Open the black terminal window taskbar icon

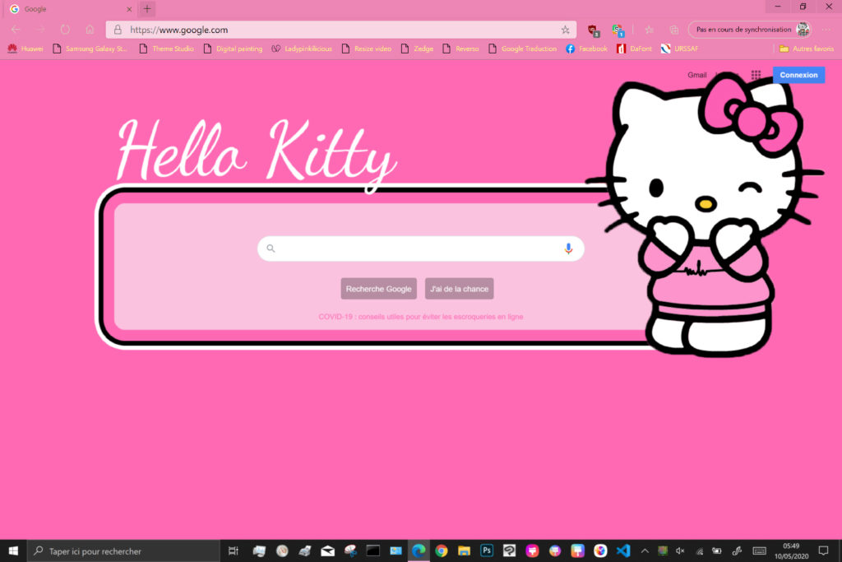[372, 550]
